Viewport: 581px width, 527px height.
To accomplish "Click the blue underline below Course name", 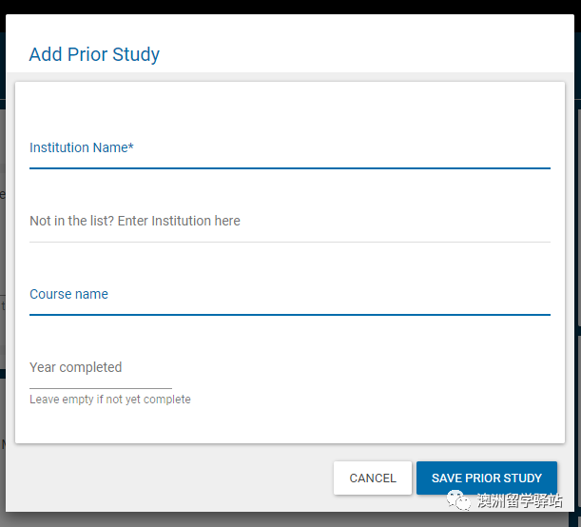I will [289, 314].
